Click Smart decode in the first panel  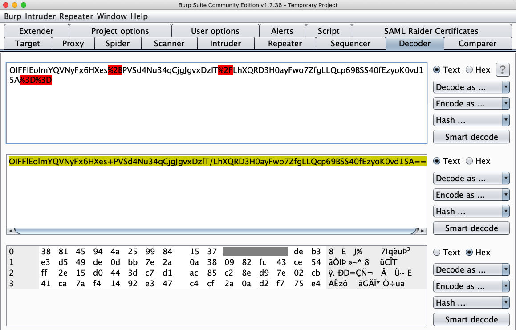(471, 137)
